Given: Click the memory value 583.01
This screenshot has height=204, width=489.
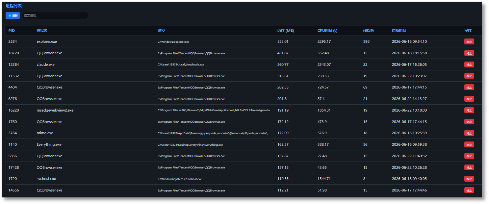Looking at the screenshot, I should coord(283,41).
